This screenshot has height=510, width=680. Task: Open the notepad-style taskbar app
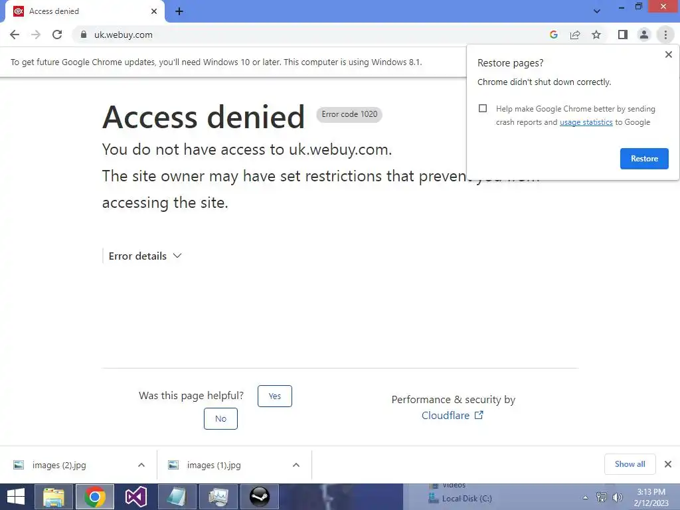click(x=177, y=497)
